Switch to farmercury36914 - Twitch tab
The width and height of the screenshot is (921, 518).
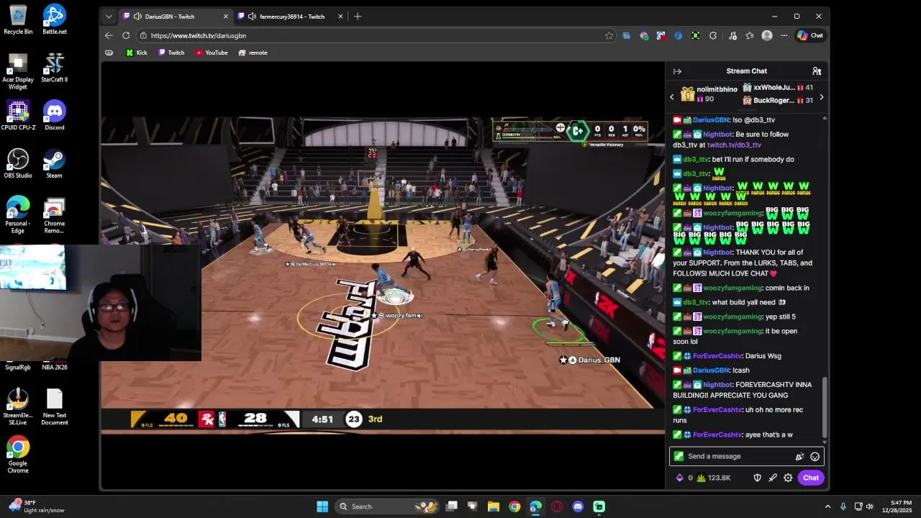tap(291, 17)
